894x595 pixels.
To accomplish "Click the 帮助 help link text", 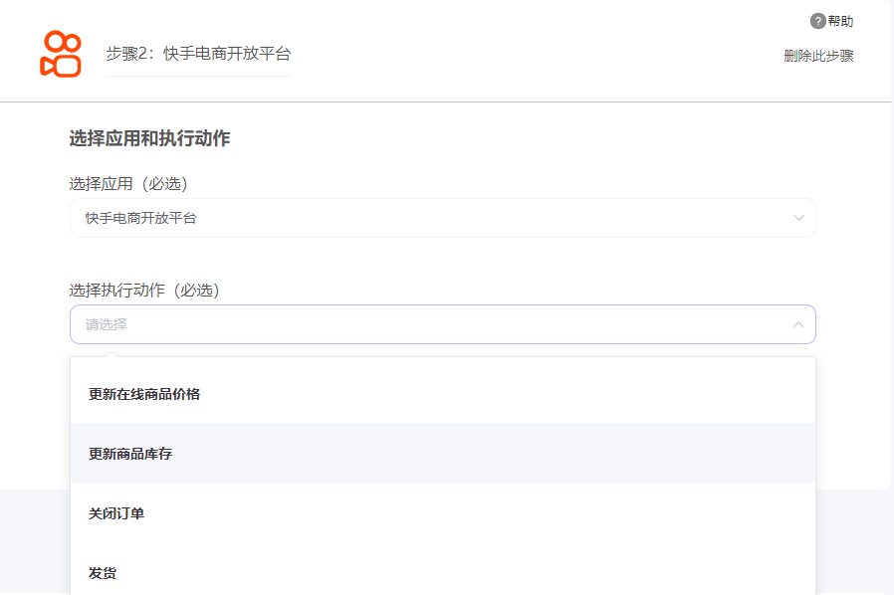I will 840,21.
